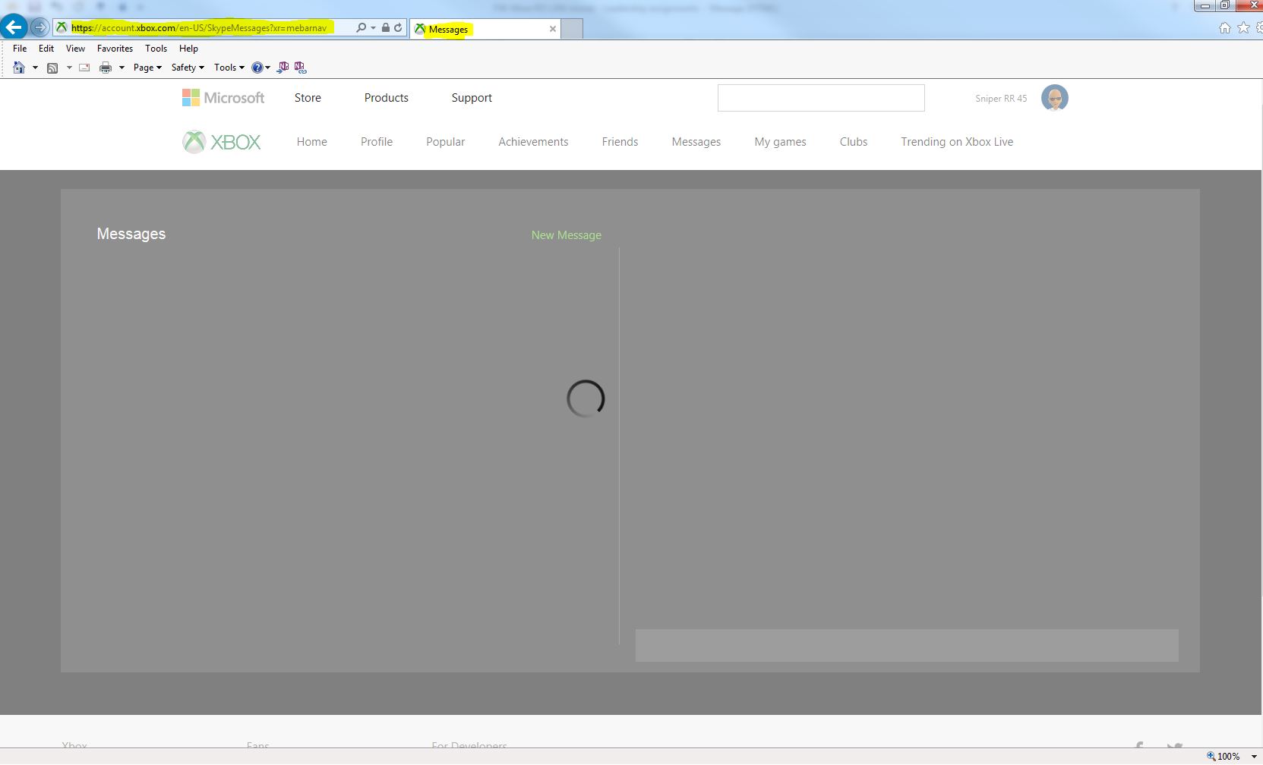
Task: Open the Tools menu in menu bar
Action: point(156,48)
